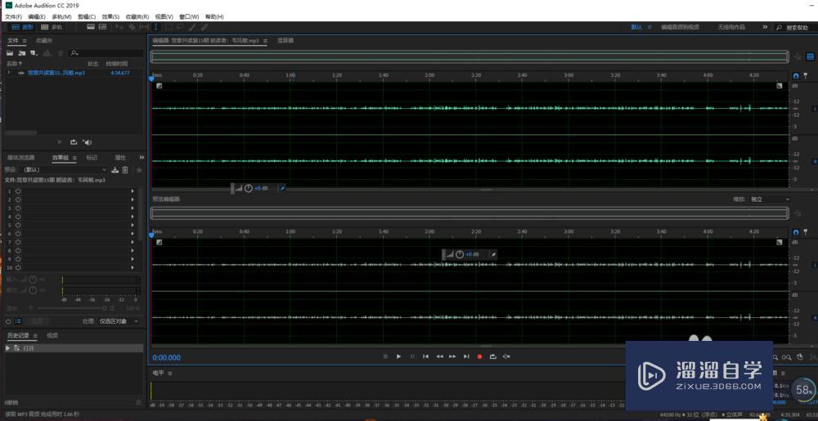Toggle Loop Playback in transport
818x421 pixels.
pyautogui.click(x=493, y=356)
